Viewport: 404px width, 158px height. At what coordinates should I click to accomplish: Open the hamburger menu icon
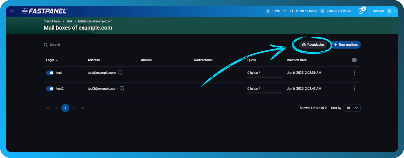coord(12,11)
